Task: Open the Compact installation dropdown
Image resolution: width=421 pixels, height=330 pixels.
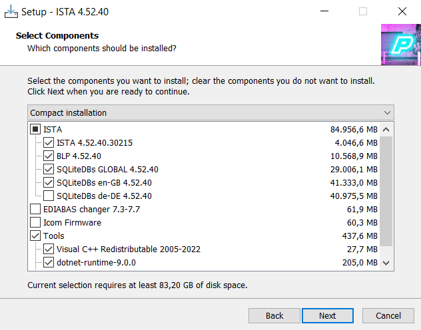Action: 210,112
